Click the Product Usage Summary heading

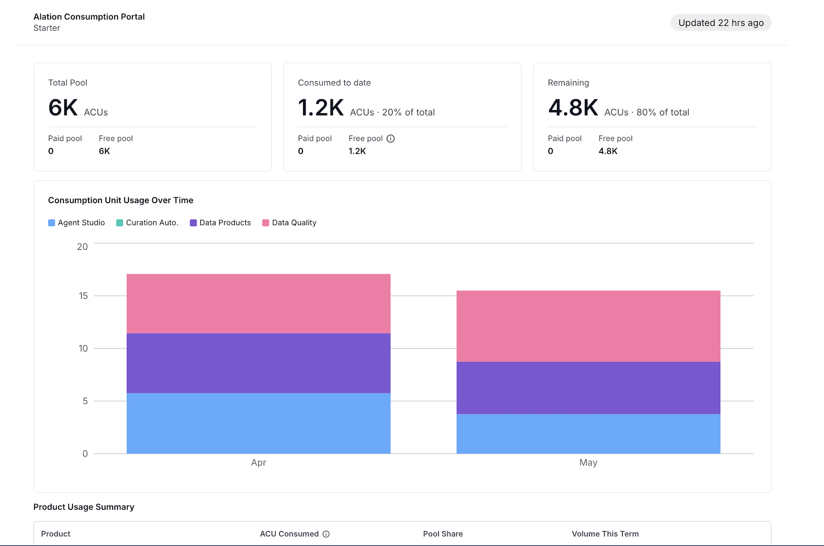(x=84, y=507)
